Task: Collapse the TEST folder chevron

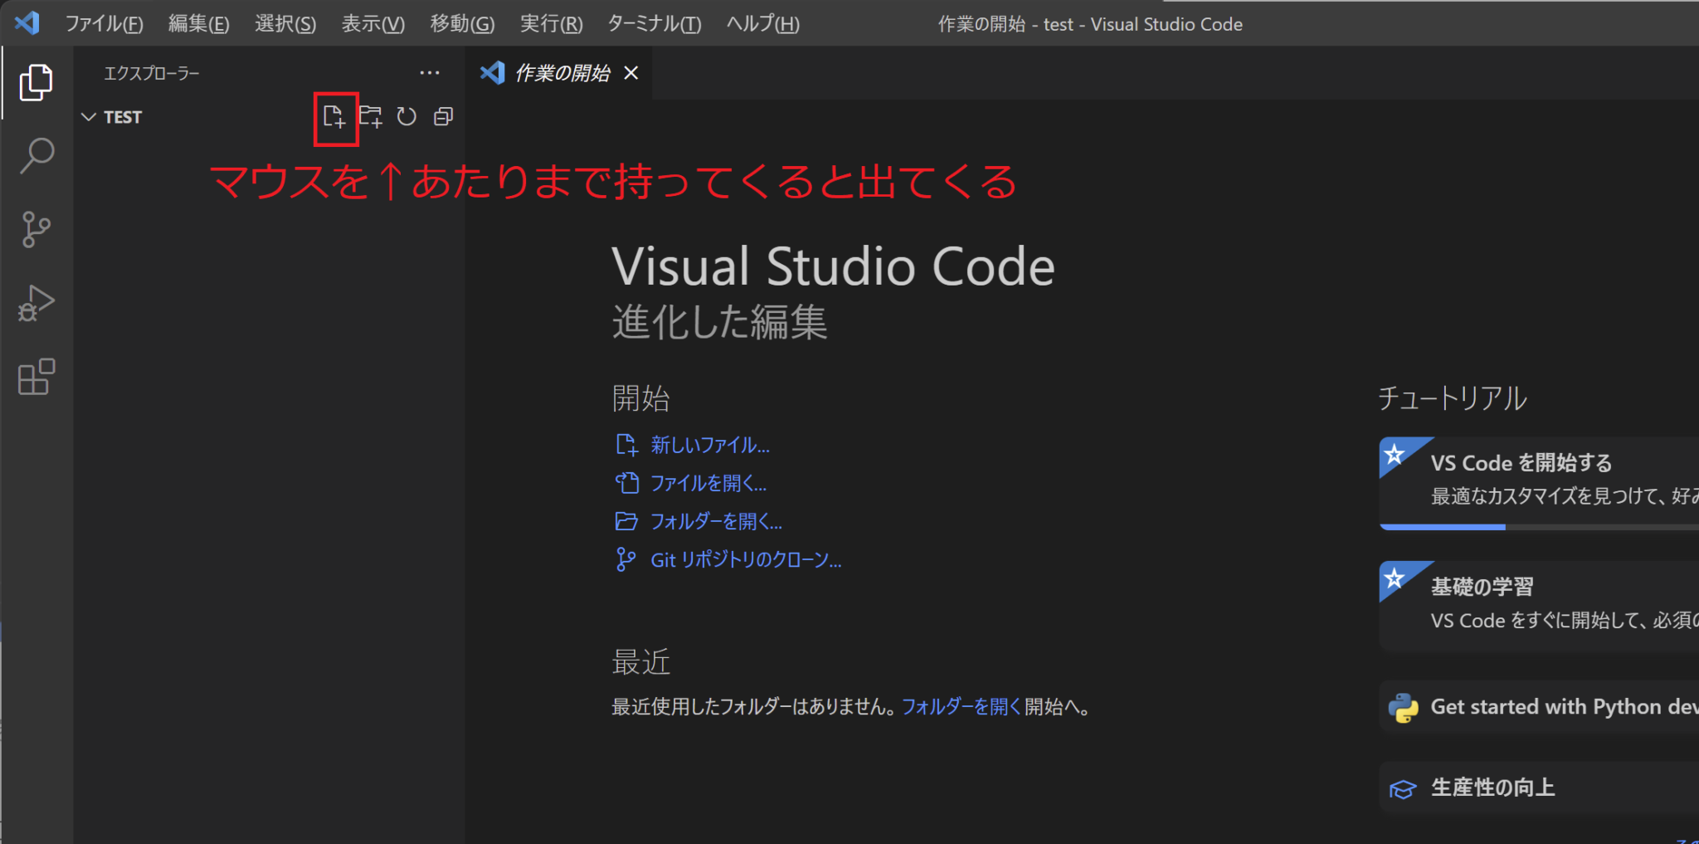Action: click(x=89, y=116)
